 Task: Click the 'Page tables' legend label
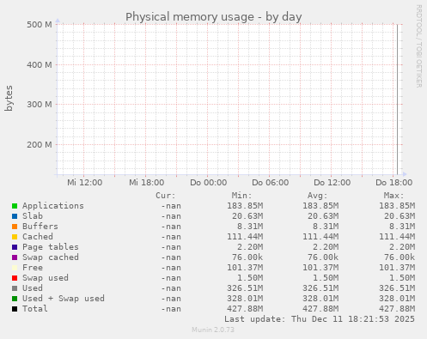51,247
